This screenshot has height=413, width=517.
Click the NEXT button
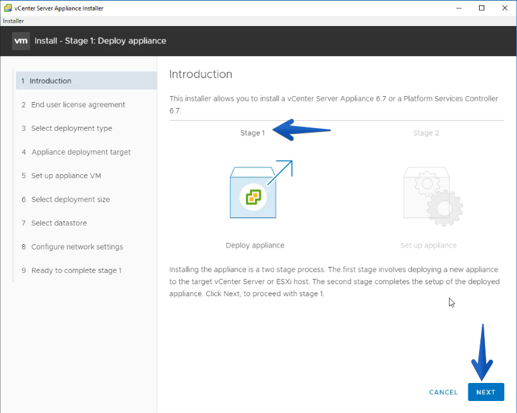[x=486, y=392]
